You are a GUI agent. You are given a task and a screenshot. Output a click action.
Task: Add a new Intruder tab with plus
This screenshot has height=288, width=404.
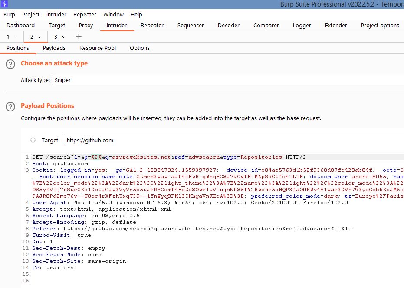click(79, 37)
